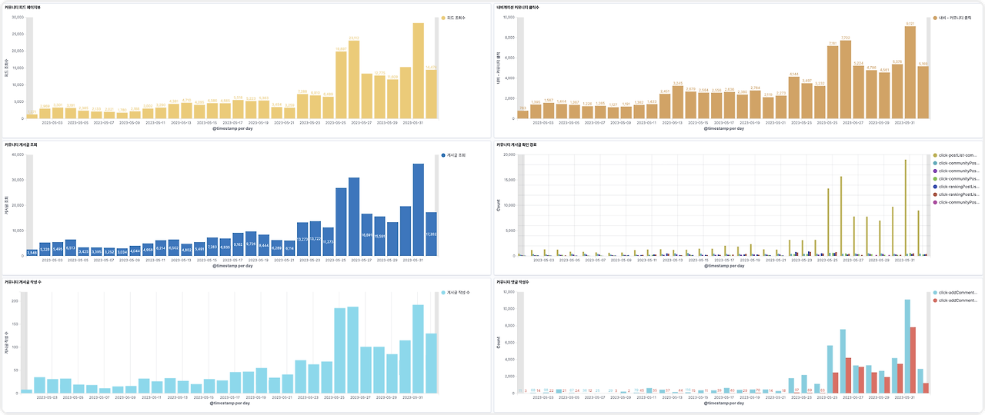The height and width of the screenshot is (415, 985).
Task: Click the tallest olive bar in post path chart
Action: pos(906,207)
